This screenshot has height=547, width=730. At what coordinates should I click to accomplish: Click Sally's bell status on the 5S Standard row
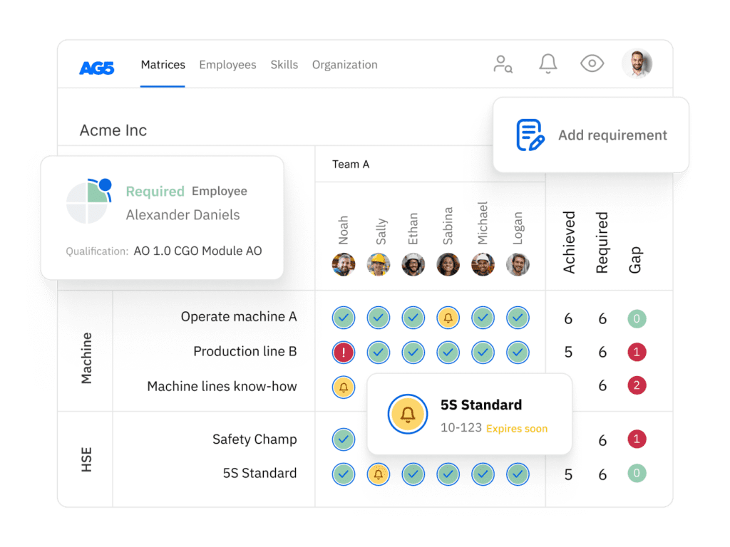(378, 474)
